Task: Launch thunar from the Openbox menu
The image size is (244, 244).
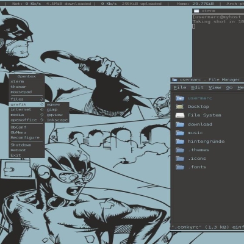Action: tap(26, 87)
